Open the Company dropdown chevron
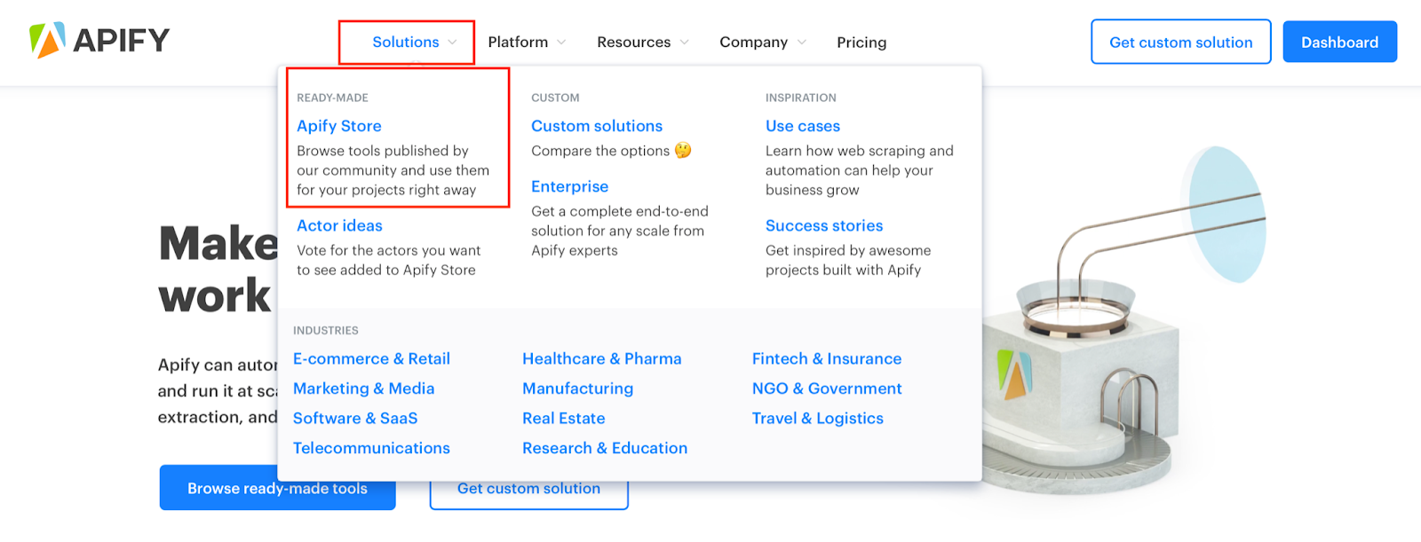Screen dimensions: 1421x542 click(x=802, y=43)
